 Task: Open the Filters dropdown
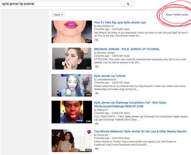click(58, 15)
